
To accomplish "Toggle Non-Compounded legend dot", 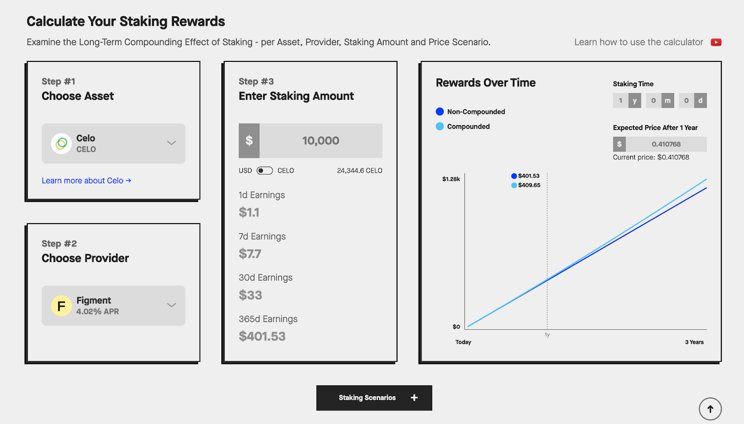I will [x=439, y=112].
